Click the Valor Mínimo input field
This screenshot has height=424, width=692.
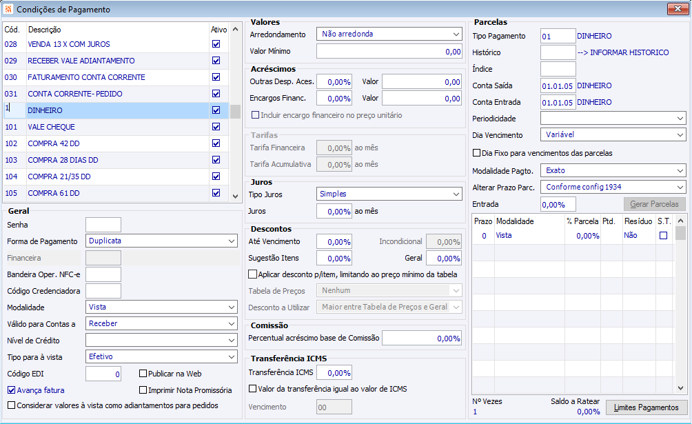coord(389,51)
